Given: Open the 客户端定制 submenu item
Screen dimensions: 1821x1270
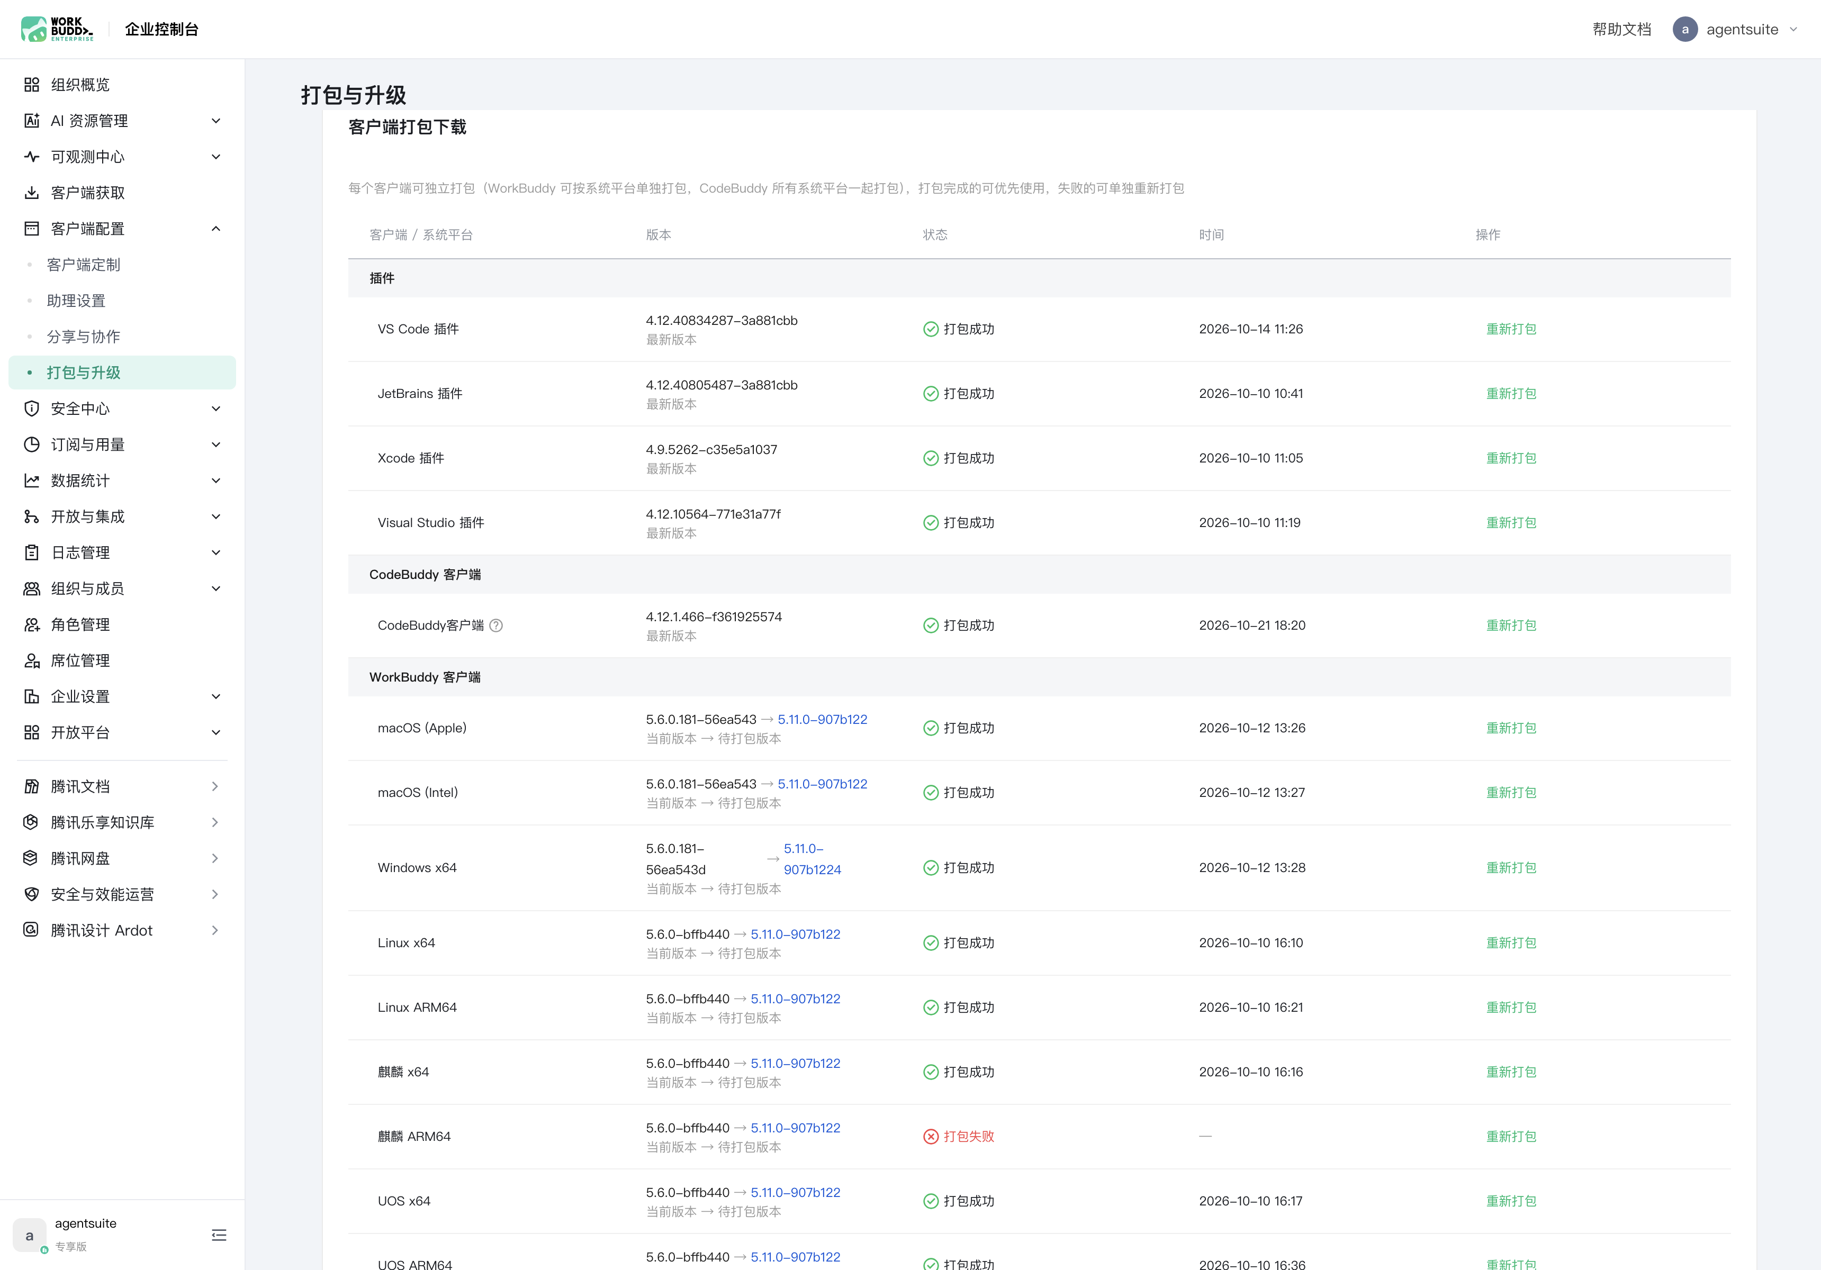Looking at the screenshot, I should coord(122,265).
